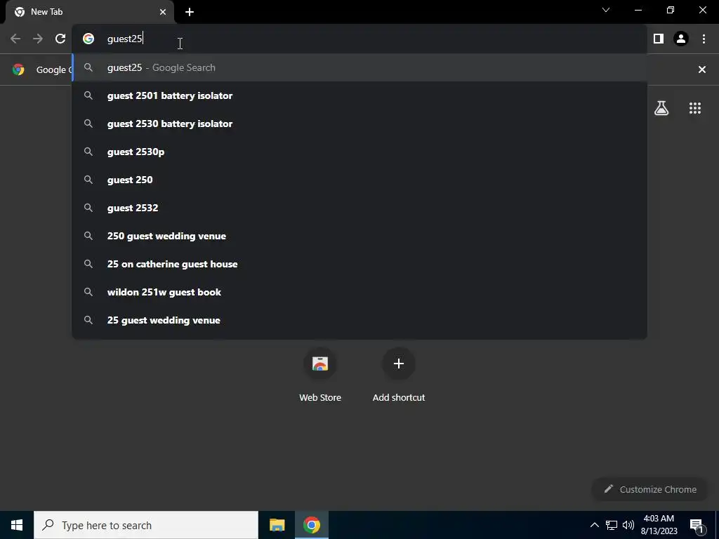Click the forward navigation arrow

[38, 39]
